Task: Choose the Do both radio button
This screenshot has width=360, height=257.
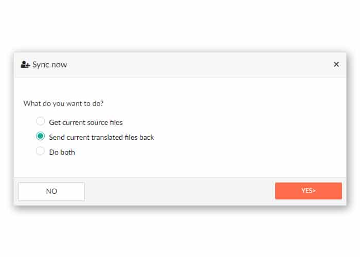Action: click(41, 151)
